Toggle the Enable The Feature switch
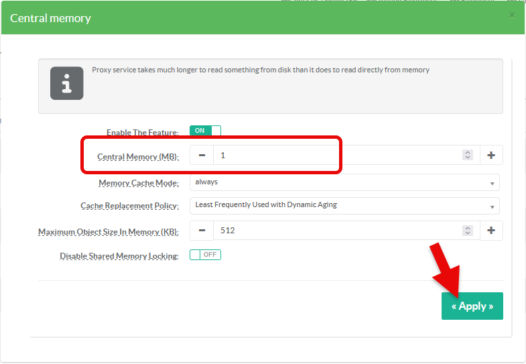Screen dimensions: 526x364 pos(205,131)
